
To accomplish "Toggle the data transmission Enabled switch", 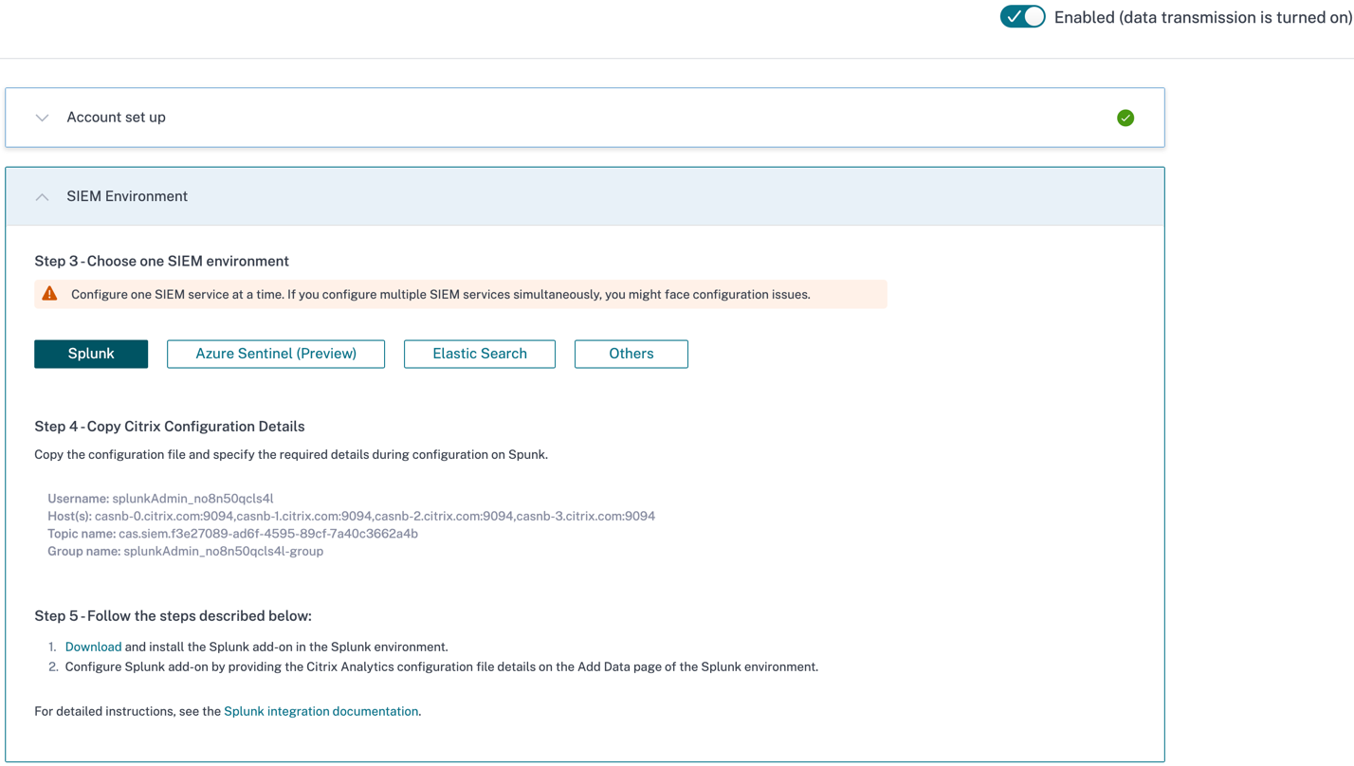I will coord(1022,17).
